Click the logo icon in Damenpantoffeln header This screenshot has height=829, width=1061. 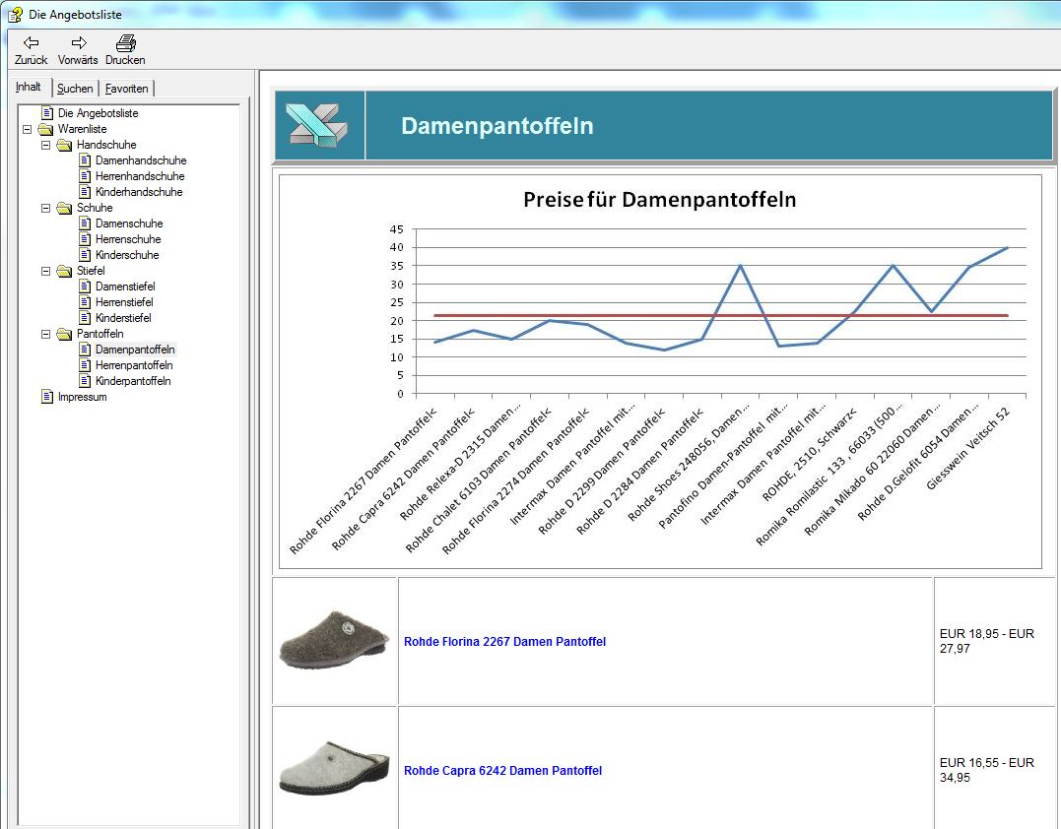click(317, 125)
